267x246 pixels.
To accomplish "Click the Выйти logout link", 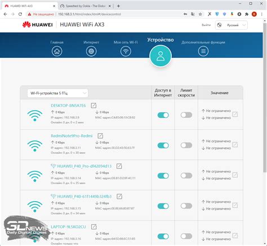I will (206, 25).
